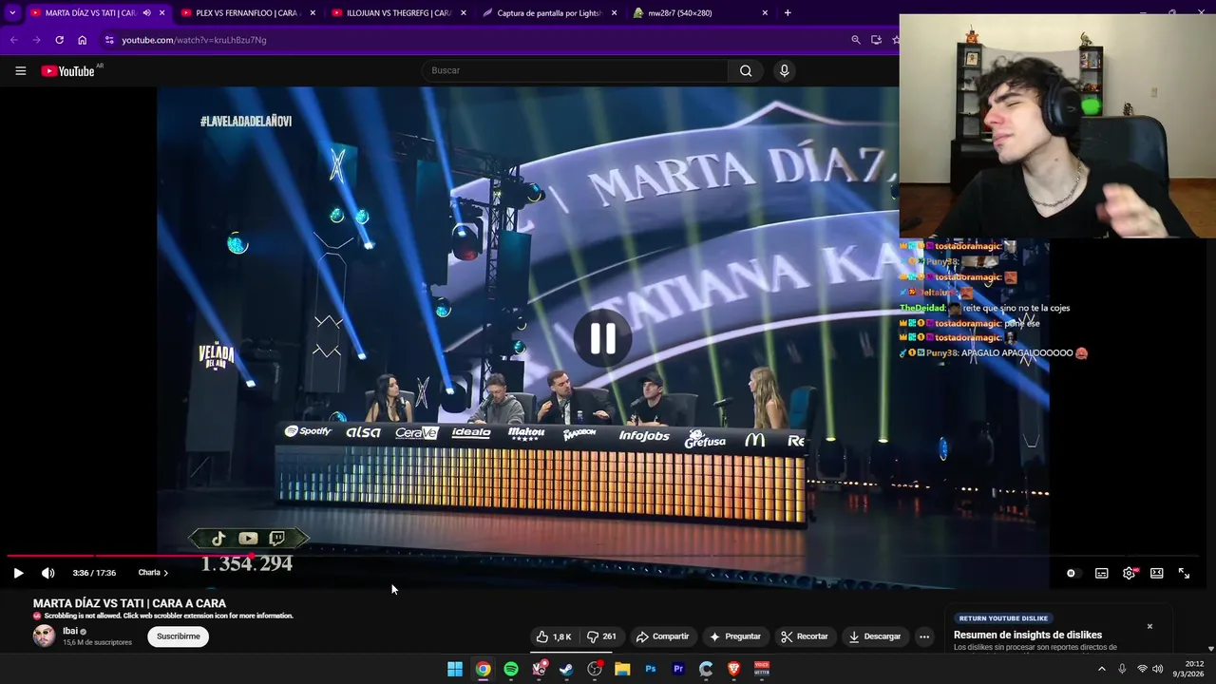Share the video via Compartir
Viewport: 1216px width, 684px height.
(662, 636)
